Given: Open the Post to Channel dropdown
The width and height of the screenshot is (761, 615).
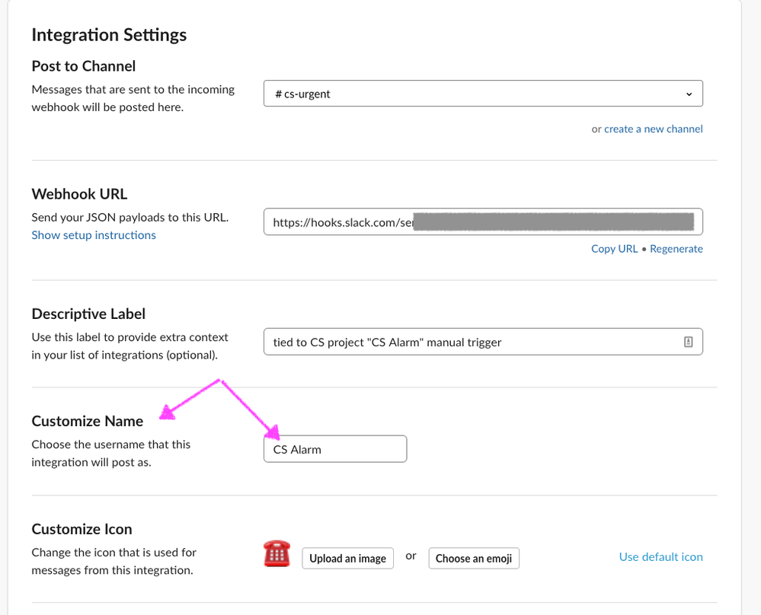Looking at the screenshot, I should (482, 94).
